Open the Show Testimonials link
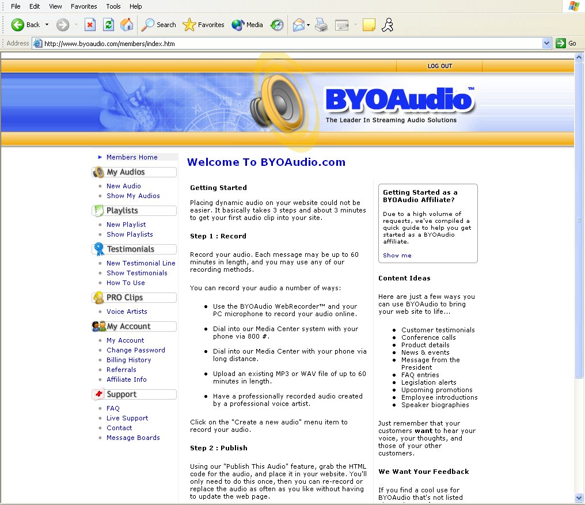This screenshot has height=505, width=585. click(x=136, y=272)
